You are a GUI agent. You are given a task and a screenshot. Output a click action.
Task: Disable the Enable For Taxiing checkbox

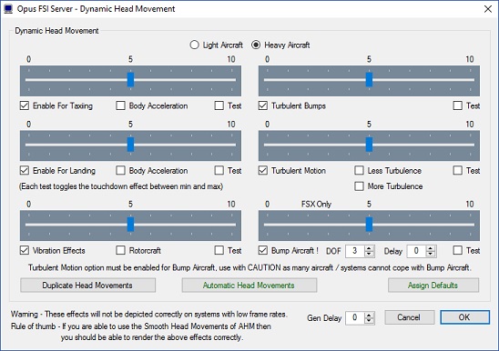[25, 105]
